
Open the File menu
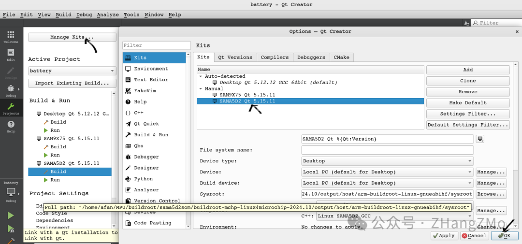coord(9,14)
